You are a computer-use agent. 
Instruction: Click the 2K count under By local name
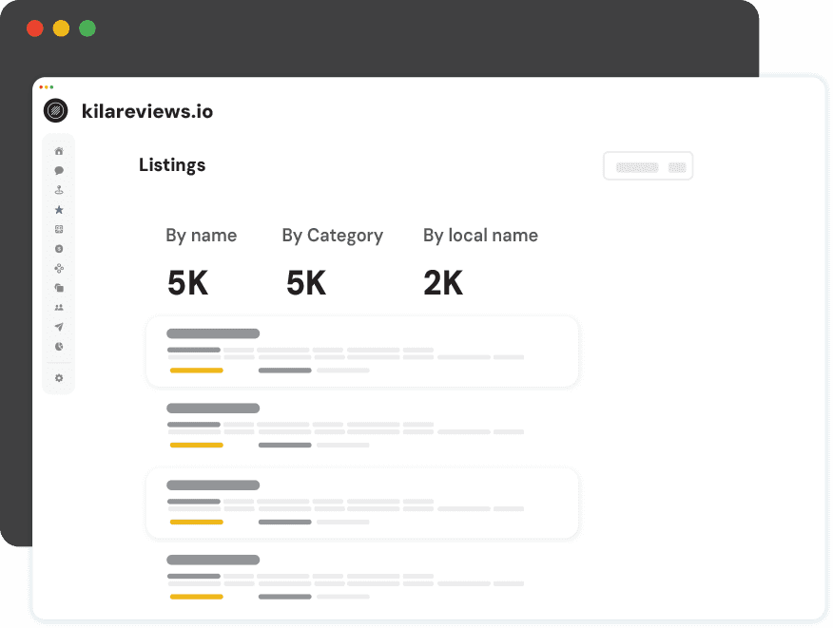443,283
